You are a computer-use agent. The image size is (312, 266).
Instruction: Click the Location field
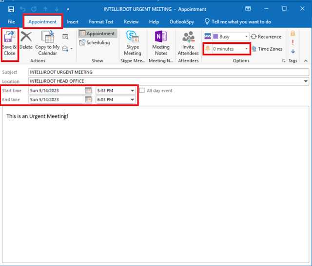169,81
